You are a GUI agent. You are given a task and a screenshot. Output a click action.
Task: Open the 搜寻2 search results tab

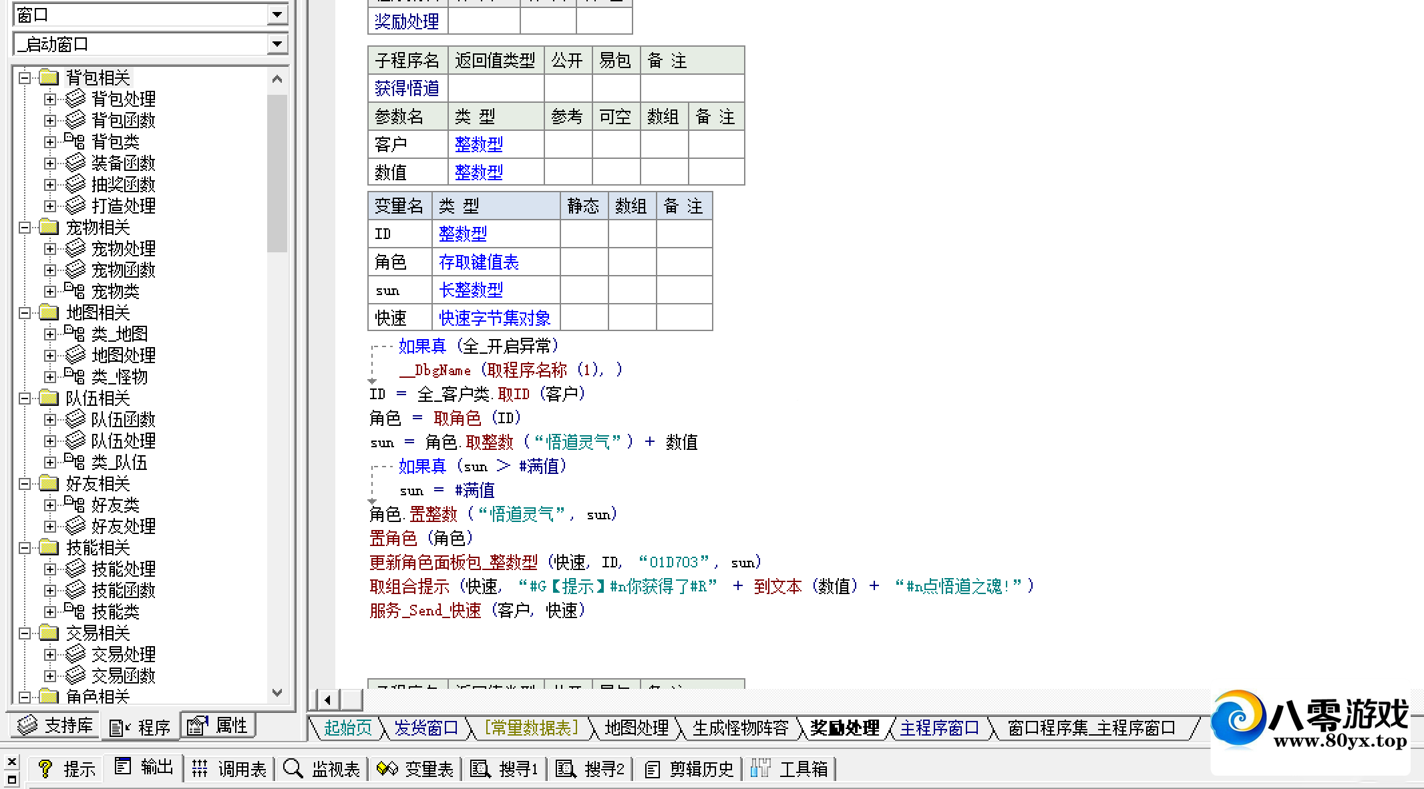[x=590, y=769]
